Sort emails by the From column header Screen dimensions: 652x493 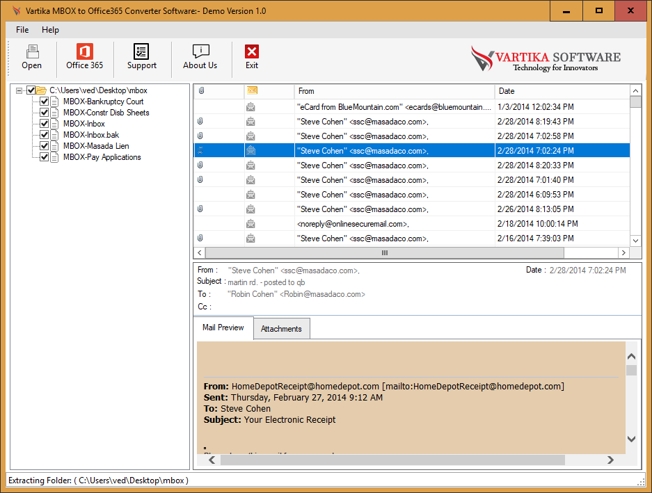tap(395, 91)
